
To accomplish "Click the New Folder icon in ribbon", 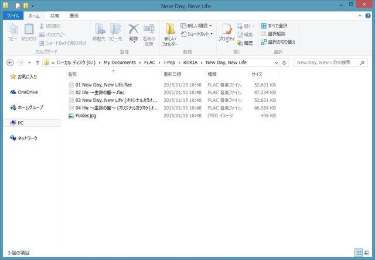I will (170, 34).
